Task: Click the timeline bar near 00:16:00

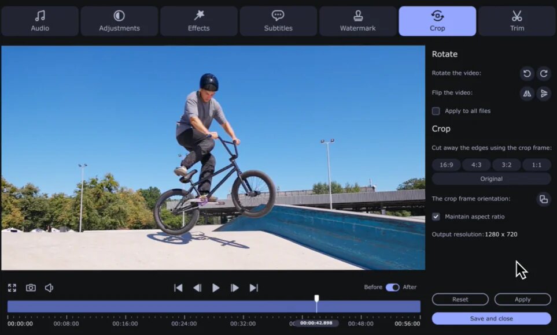Action: point(126,307)
